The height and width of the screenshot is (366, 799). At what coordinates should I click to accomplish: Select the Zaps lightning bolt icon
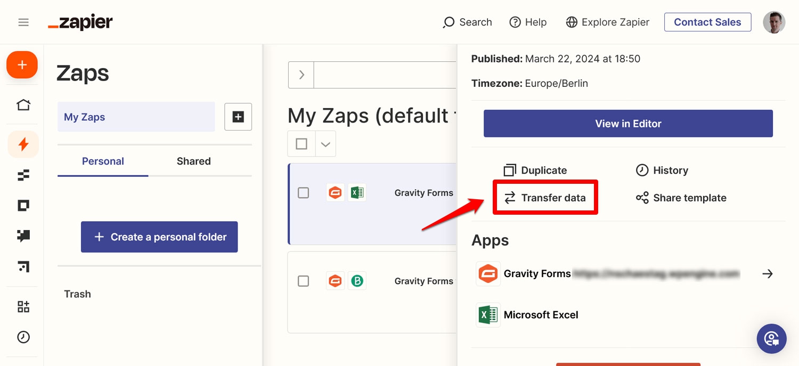point(23,144)
